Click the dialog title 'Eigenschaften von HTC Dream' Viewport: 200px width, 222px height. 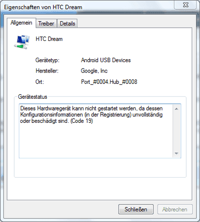[x=43, y=7]
